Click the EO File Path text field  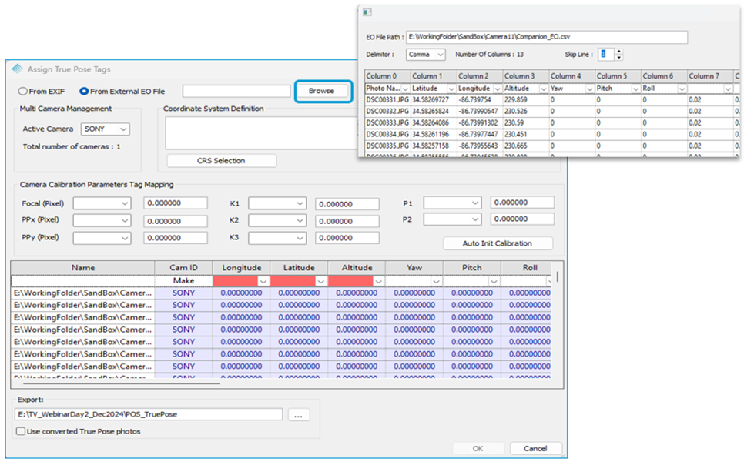(x=547, y=37)
